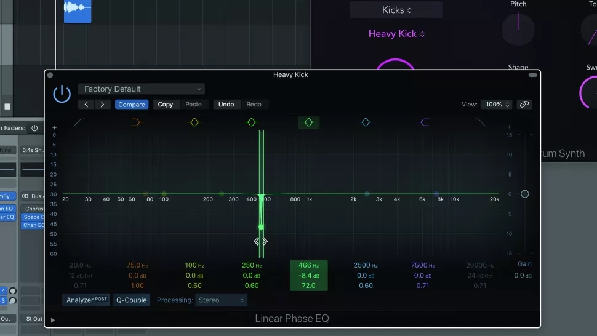Open the Kicks category menu
597x336 pixels.
[396, 10]
